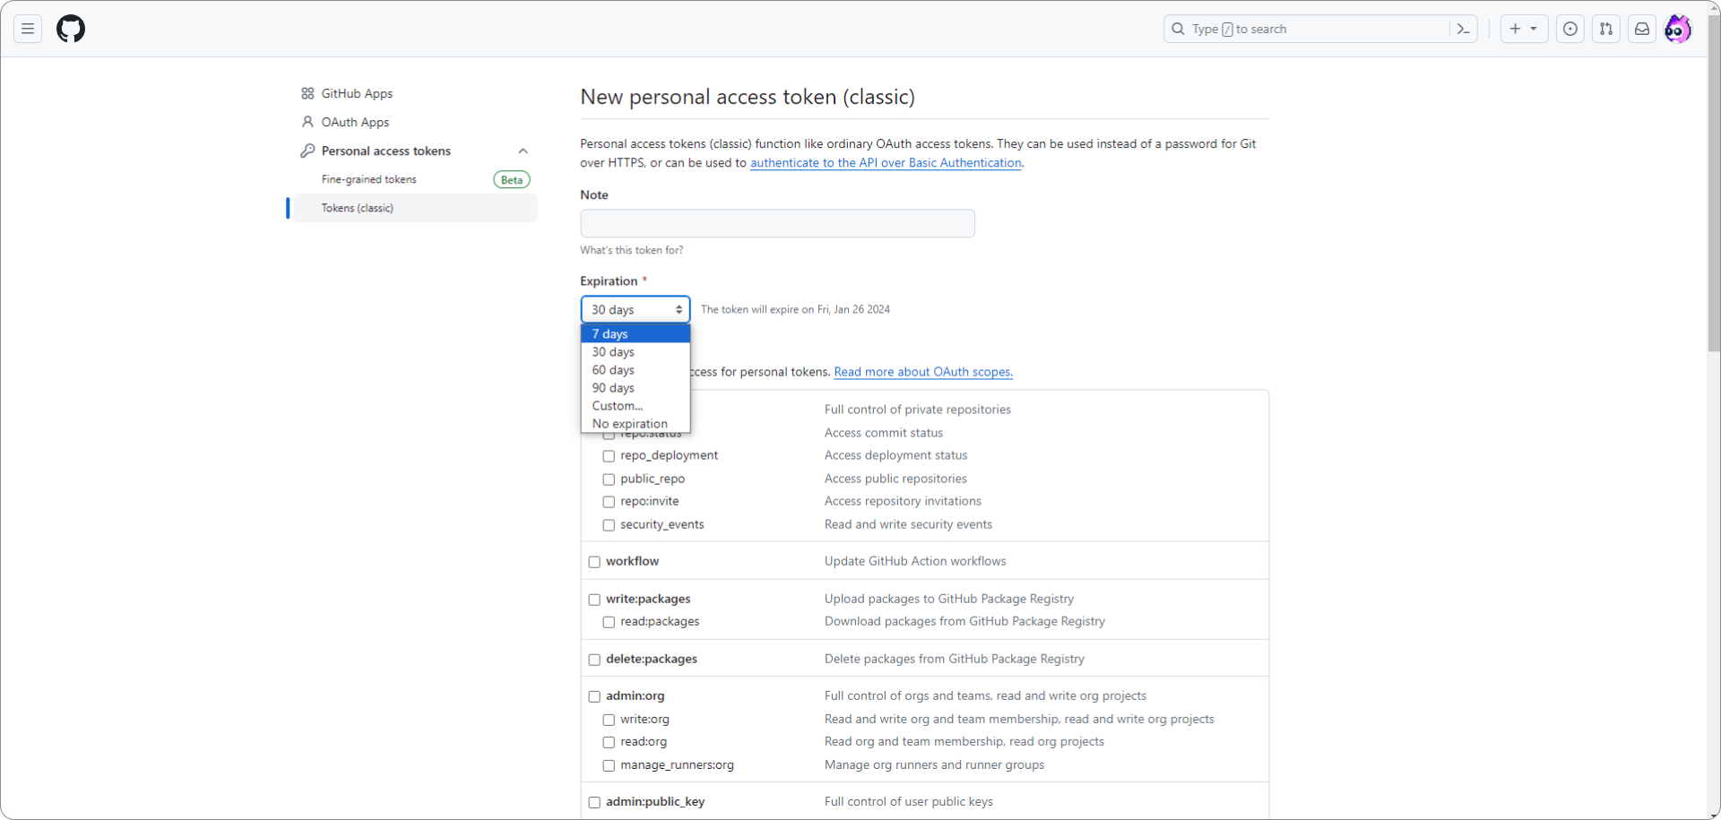Image resolution: width=1721 pixels, height=820 pixels.
Task: Select Tokens (classic) sidebar item
Action: (x=415, y=208)
